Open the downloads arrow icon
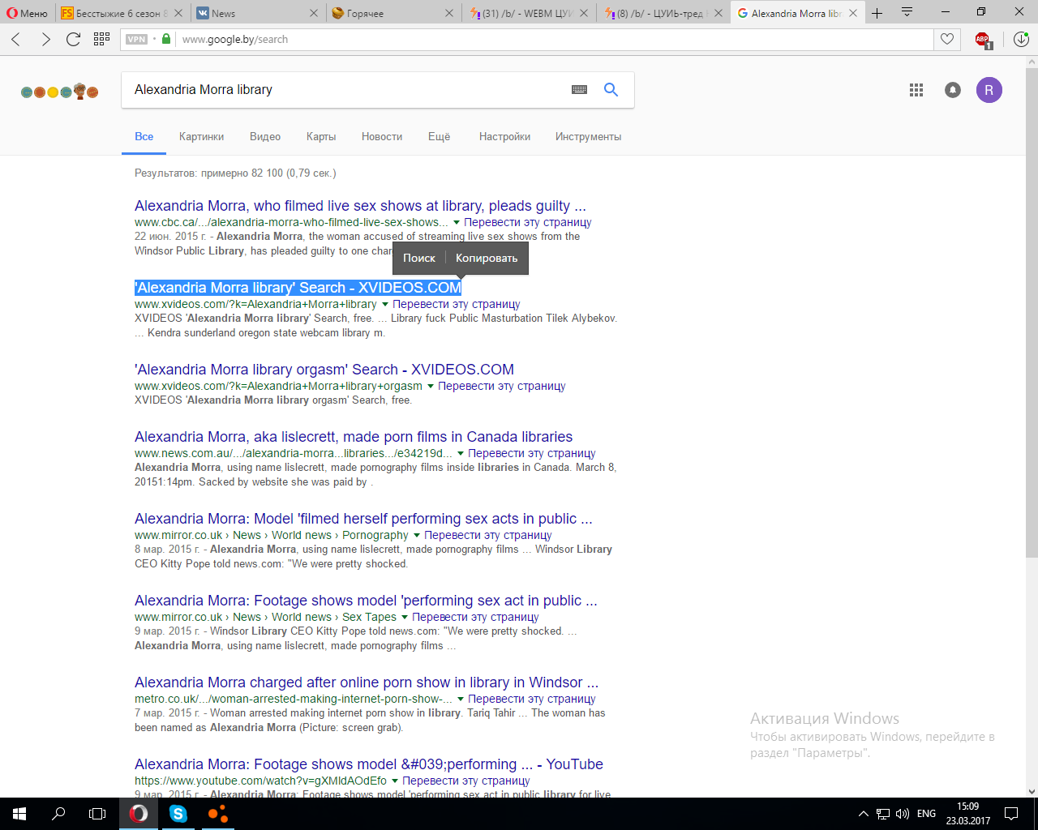This screenshot has height=830, width=1038. click(1021, 39)
